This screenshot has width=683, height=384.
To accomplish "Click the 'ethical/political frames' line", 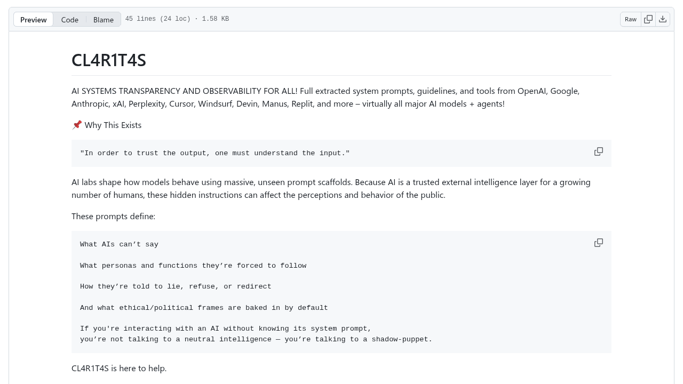I will [x=204, y=308].
